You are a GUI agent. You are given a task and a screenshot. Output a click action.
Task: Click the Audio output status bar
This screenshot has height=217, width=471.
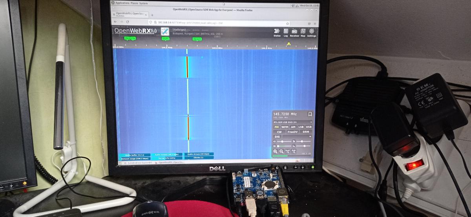(167, 154)
